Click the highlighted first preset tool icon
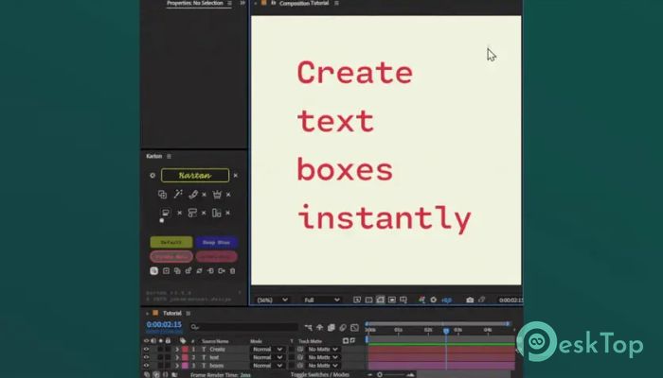The width and height of the screenshot is (663, 378). (153, 271)
